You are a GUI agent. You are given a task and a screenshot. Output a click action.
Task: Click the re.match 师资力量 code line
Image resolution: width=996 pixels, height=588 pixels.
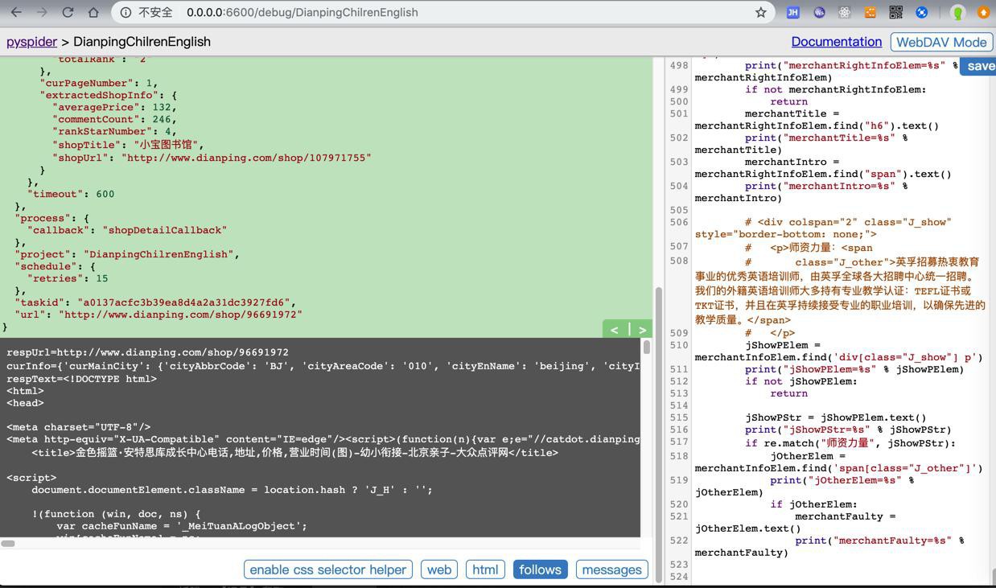click(850, 443)
